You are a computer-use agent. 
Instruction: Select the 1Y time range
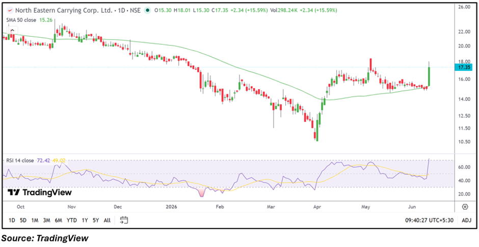click(x=85, y=220)
